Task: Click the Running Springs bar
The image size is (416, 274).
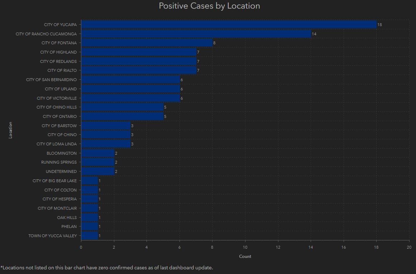Action: click(97, 162)
